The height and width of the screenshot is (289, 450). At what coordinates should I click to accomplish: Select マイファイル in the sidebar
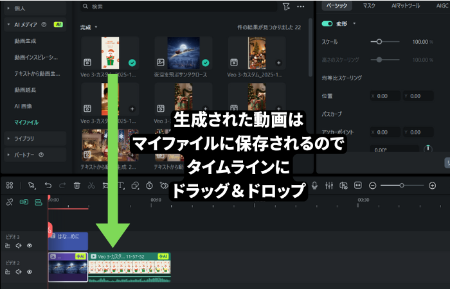[26, 123]
